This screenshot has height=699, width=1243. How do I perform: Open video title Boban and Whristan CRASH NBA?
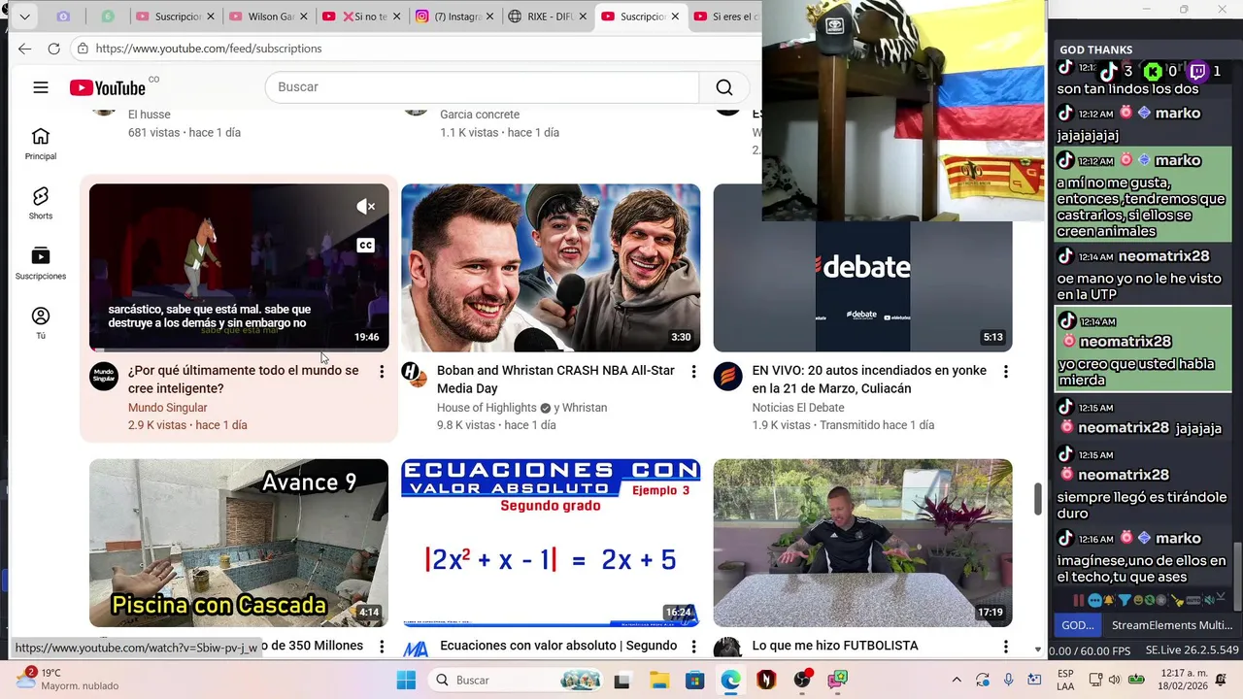555,380
